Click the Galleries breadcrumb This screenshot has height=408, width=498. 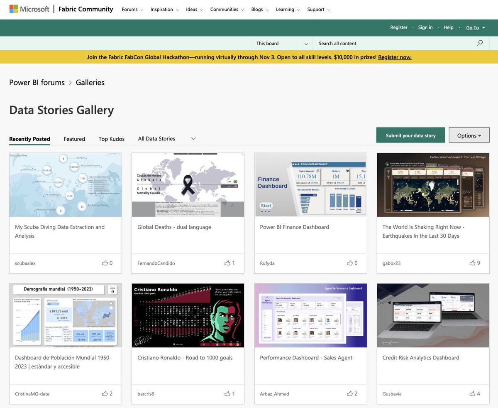(90, 82)
